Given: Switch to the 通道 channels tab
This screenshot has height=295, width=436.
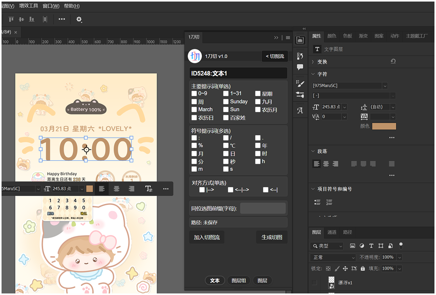Looking at the screenshot, I should tap(331, 232).
